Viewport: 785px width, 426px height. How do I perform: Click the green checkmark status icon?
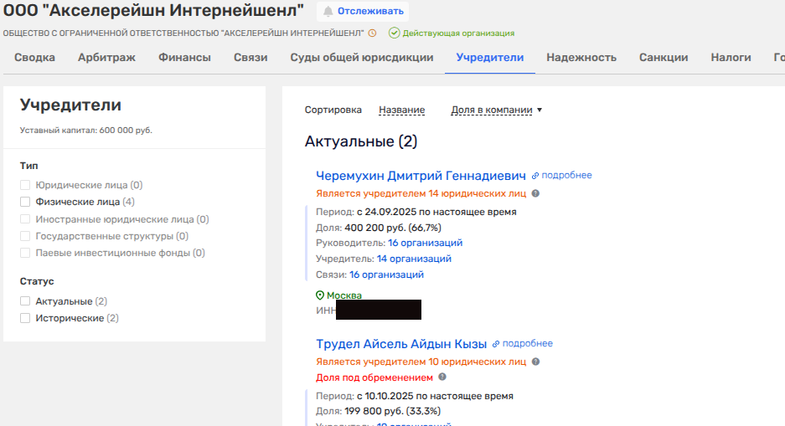[394, 33]
